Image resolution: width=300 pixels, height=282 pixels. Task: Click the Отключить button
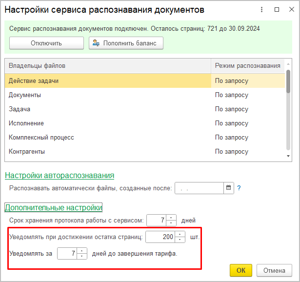click(46, 43)
